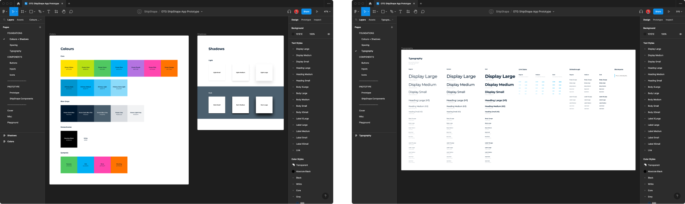
Task: Open the Spacing page in left window
Action: pos(14,45)
